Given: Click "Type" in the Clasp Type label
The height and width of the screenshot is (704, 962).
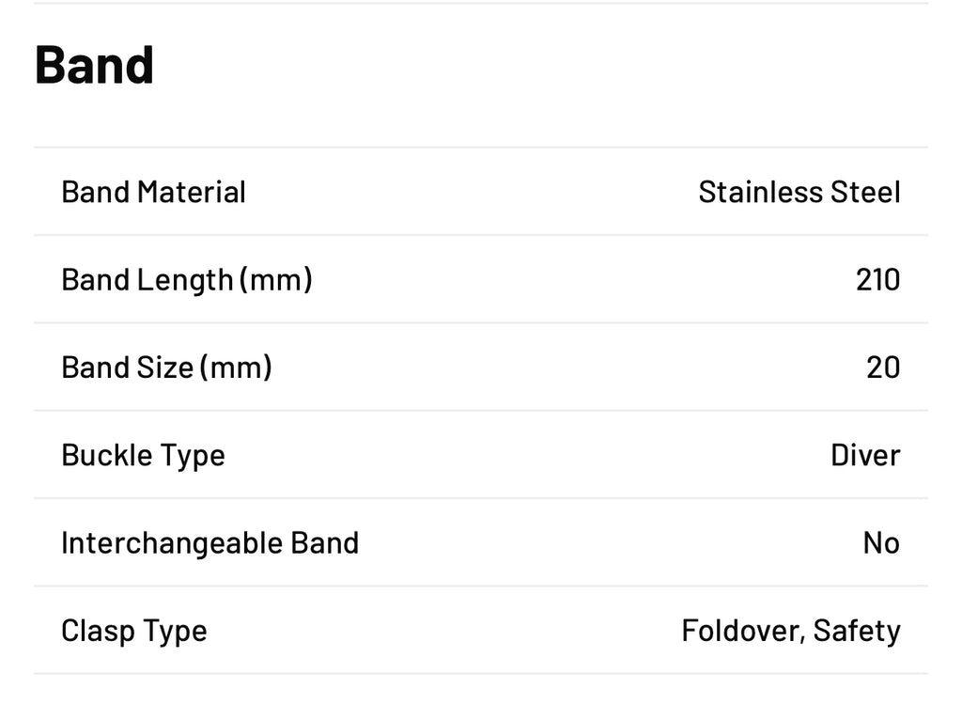Looking at the screenshot, I should pyautogui.click(x=175, y=632).
